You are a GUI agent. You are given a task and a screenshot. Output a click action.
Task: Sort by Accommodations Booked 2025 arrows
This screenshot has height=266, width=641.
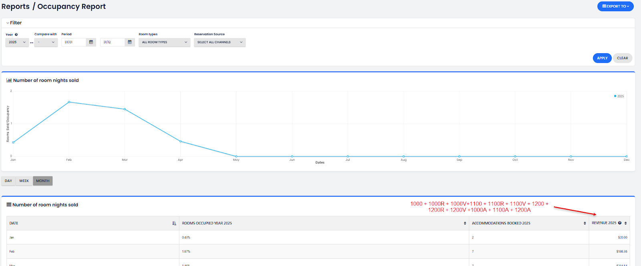[x=585, y=223]
